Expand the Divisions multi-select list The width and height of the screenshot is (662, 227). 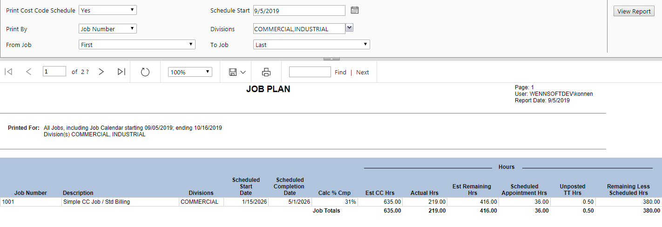pyautogui.click(x=349, y=28)
